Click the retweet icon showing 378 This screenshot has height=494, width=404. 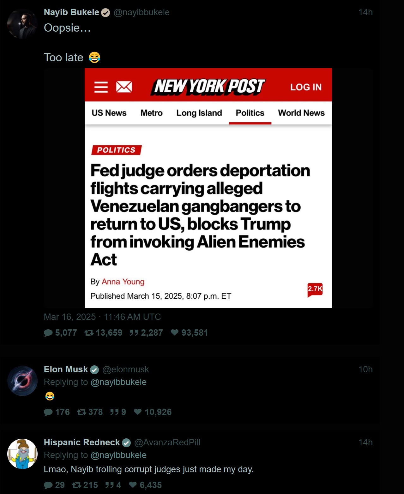click(82, 412)
